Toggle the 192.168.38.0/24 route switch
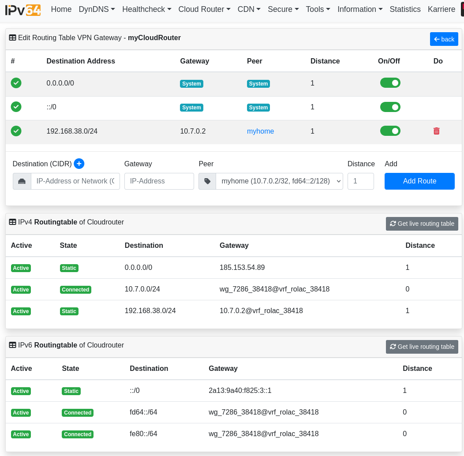This screenshot has width=464, height=456. [390, 131]
